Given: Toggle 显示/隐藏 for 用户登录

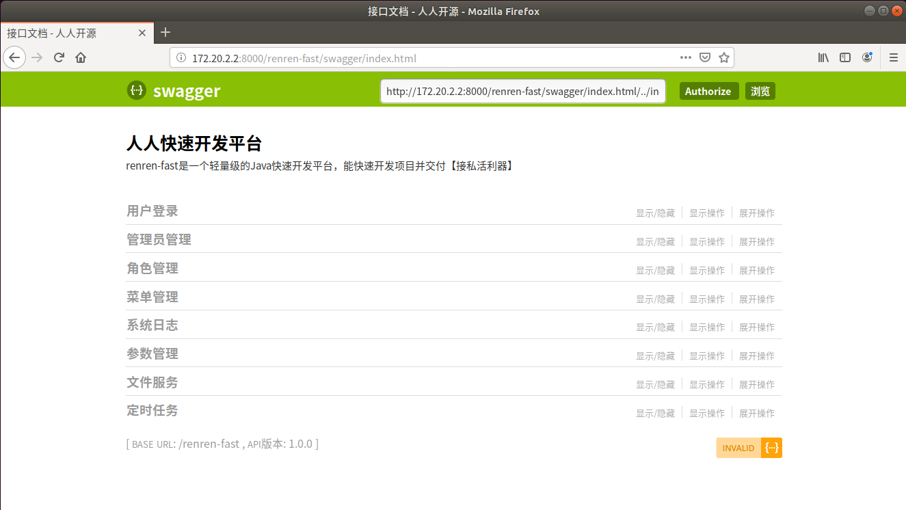Looking at the screenshot, I should click(655, 213).
